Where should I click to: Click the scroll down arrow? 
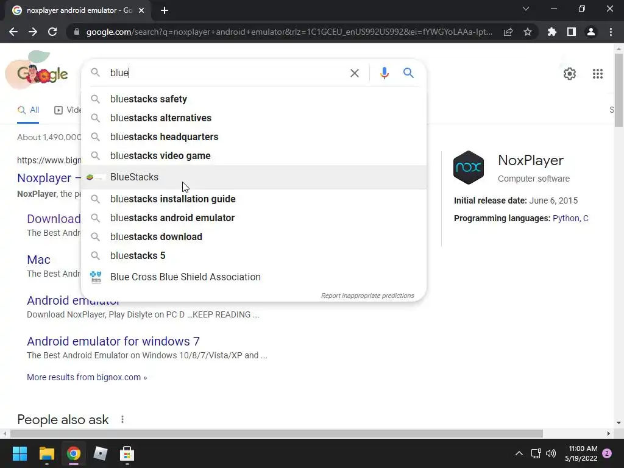[x=619, y=423]
